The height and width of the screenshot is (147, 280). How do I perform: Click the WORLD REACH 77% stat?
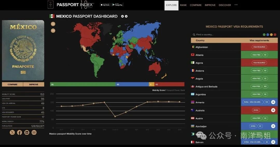click(23, 122)
